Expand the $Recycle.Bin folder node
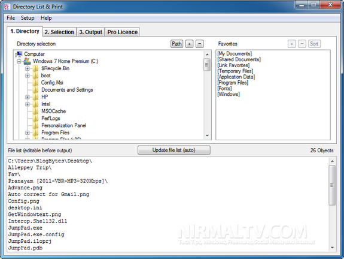This screenshot has width=344, height=259. 27,68
